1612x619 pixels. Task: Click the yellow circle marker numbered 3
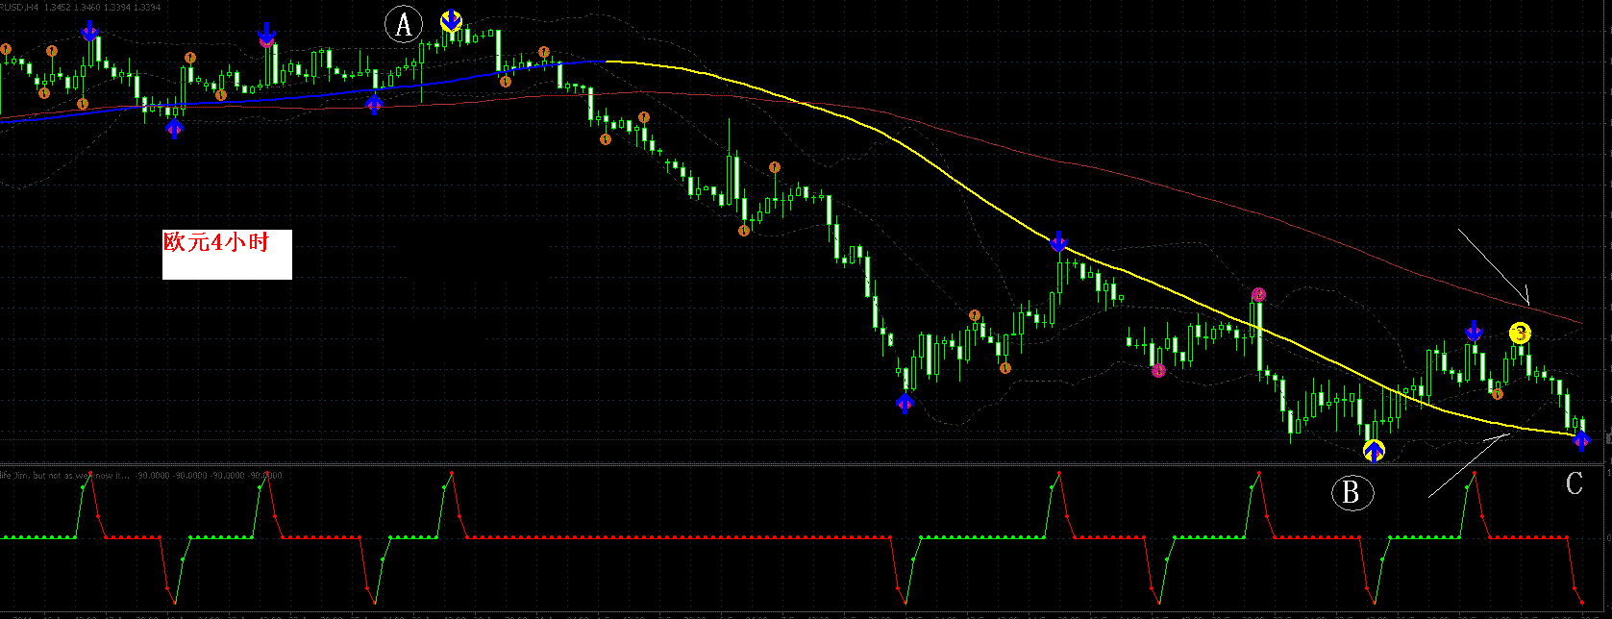pyautogui.click(x=1520, y=334)
